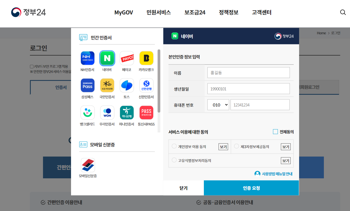Check the 전체동의 checkbox
The width and height of the screenshot is (350, 211).
point(275,132)
